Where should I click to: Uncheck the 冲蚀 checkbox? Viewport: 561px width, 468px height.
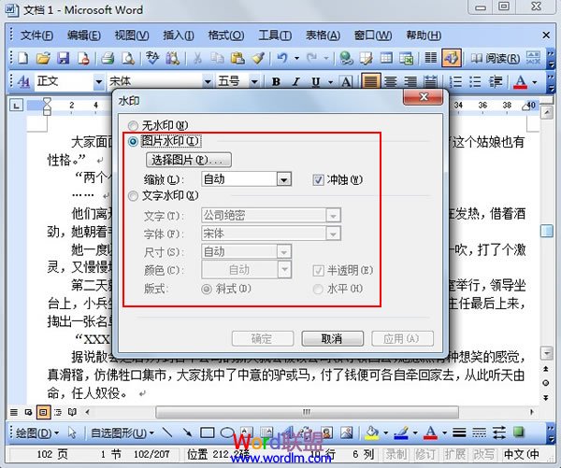[319, 178]
